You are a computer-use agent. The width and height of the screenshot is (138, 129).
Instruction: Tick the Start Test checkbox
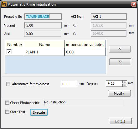point(7,112)
